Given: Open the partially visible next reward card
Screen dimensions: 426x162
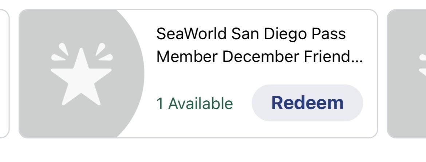Looking at the screenshot, I should point(406,74).
